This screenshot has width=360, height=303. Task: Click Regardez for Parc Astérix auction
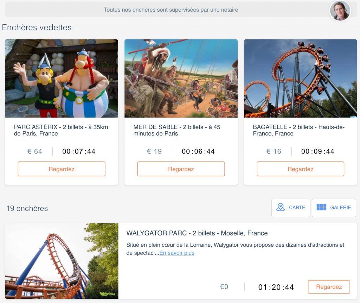click(x=62, y=169)
